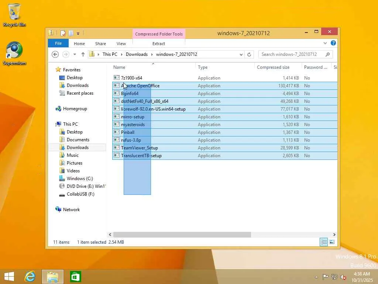
Task: Open Homegroup in navigation pane
Action: click(75, 109)
